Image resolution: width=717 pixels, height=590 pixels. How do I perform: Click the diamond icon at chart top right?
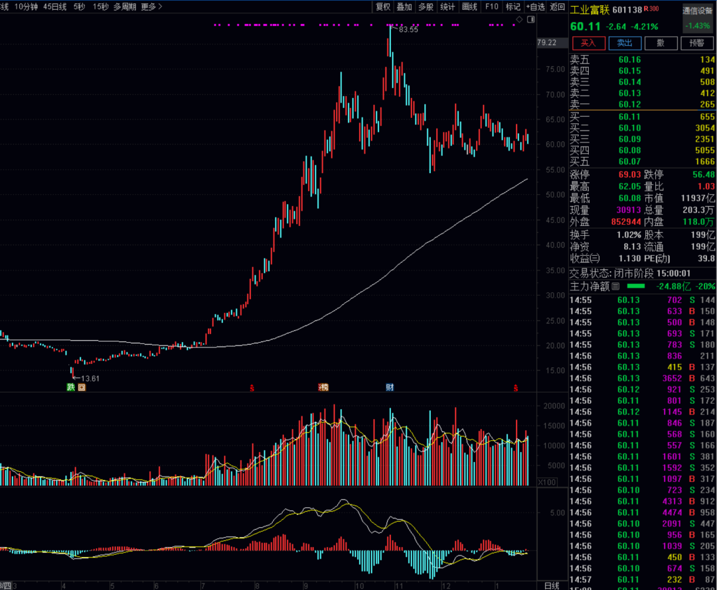coord(519,20)
